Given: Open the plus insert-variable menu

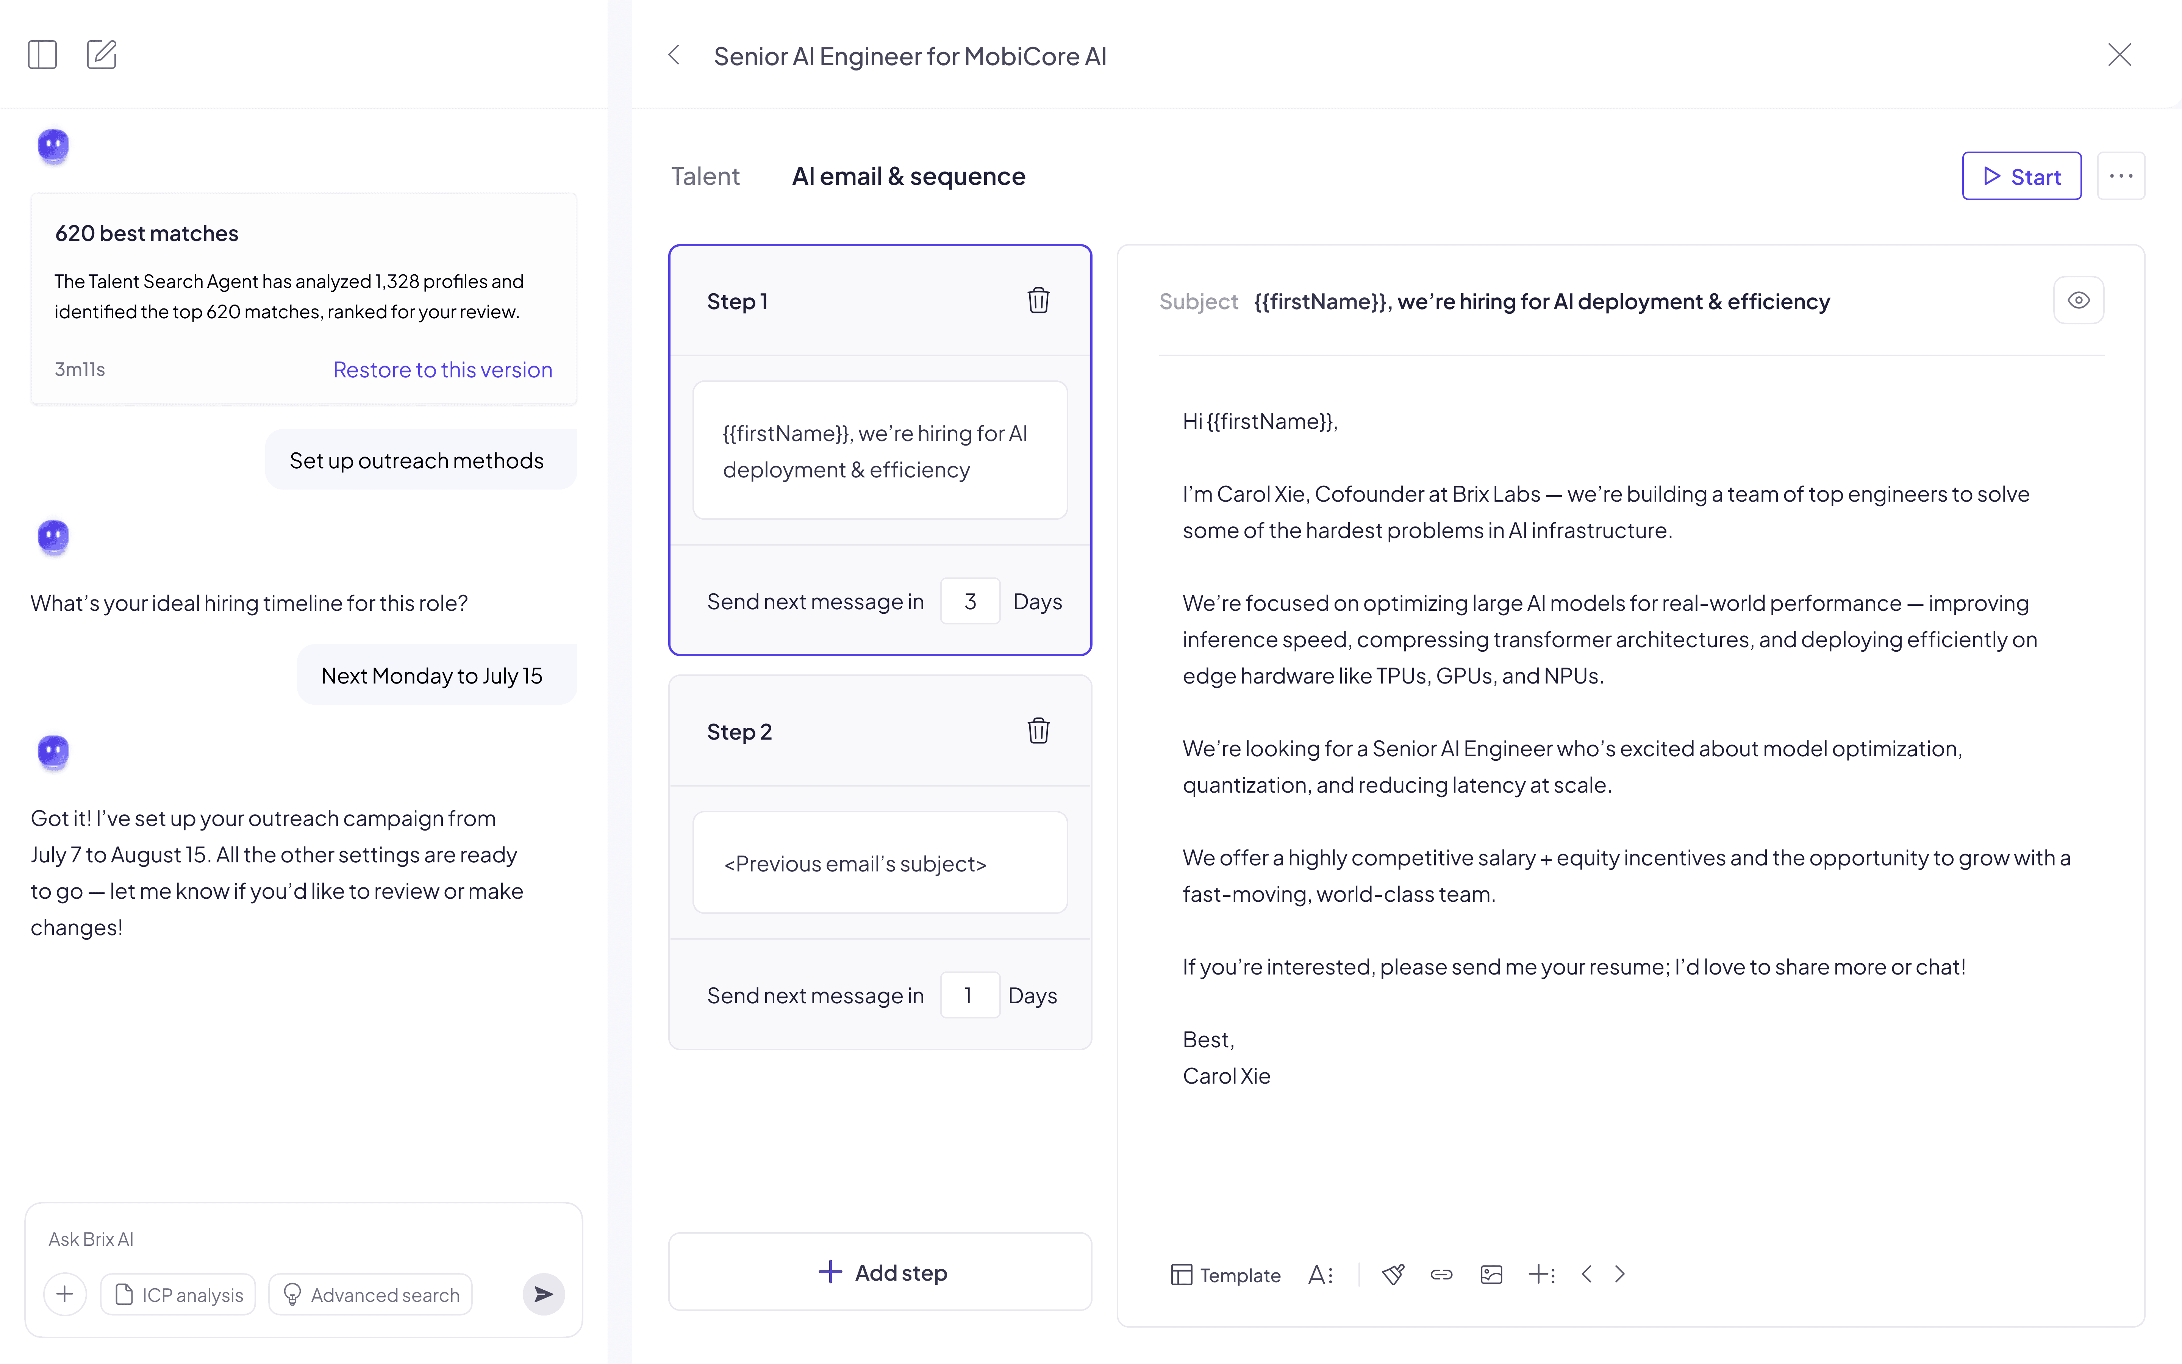Looking at the screenshot, I should tap(1541, 1274).
